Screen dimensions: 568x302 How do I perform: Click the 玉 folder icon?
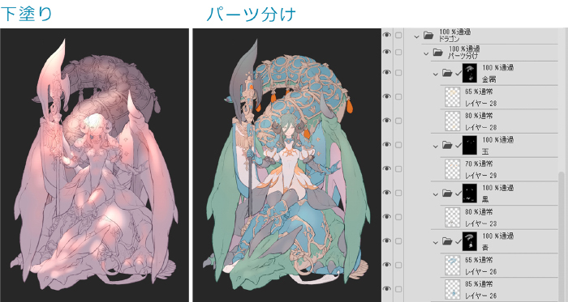click(447, 146)
